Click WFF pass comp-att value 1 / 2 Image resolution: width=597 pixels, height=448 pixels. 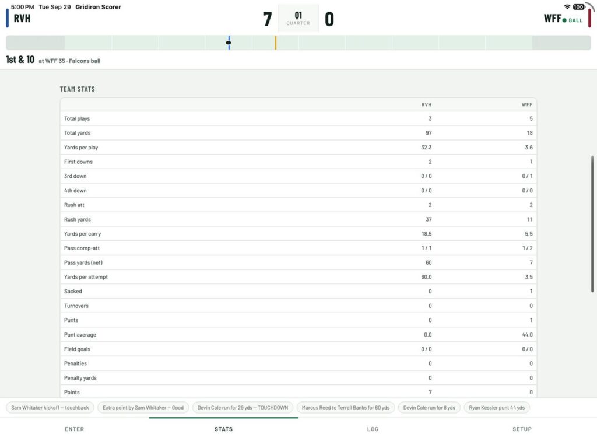coord(527,248)
